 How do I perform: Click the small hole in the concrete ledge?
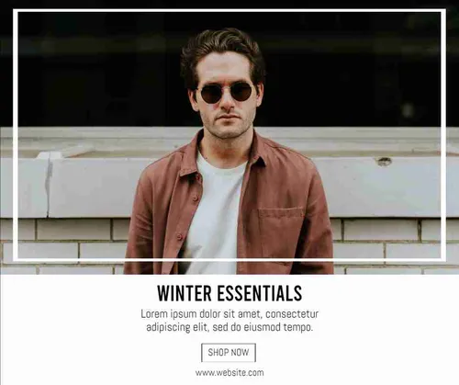pos(384,162)
